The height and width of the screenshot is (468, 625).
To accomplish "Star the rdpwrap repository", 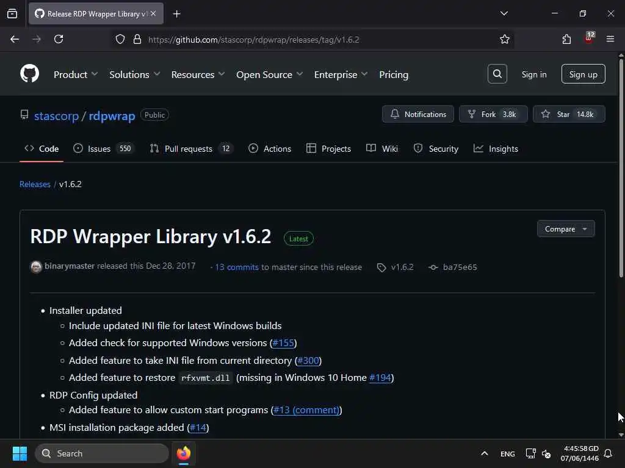I will [x=568, y=114].
